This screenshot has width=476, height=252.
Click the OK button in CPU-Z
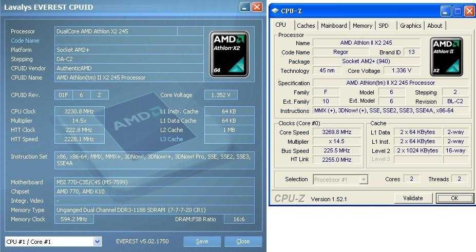point(454,198)
